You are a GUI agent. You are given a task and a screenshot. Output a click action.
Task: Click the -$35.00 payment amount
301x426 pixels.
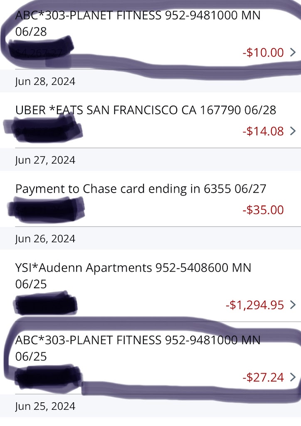click(x=263, y=210)
